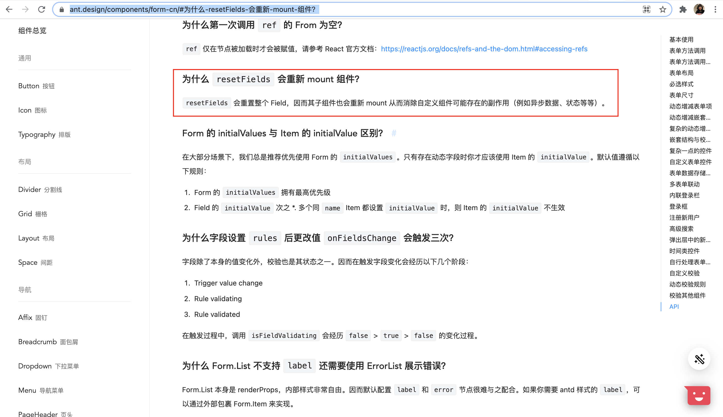Click inside the browser address bar

click(344, 9)
